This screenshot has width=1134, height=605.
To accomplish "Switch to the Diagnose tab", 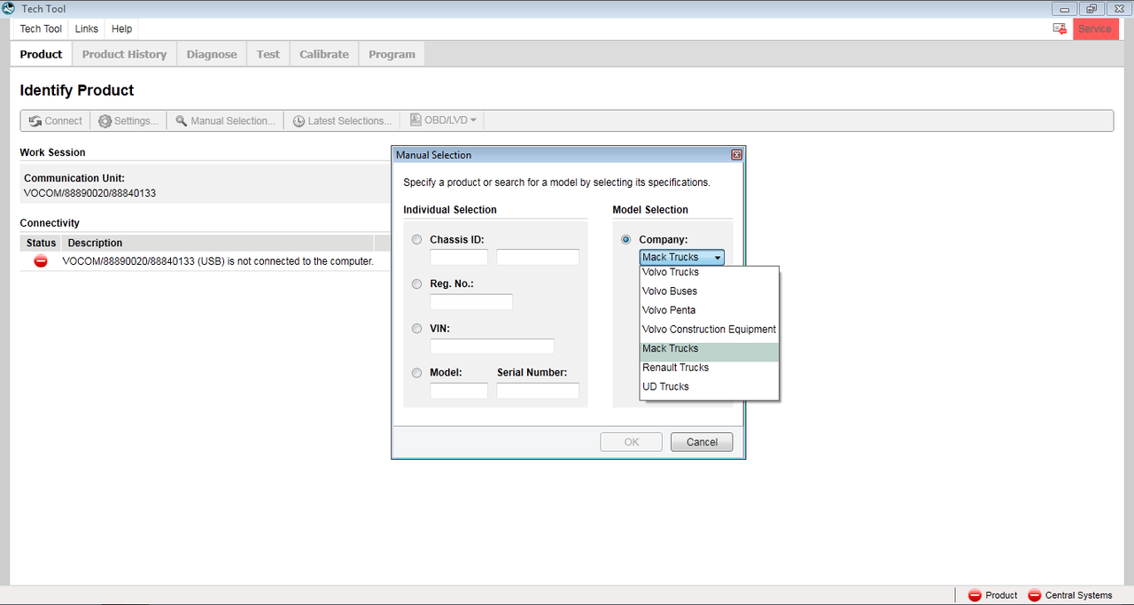I will tap(212, 54).
